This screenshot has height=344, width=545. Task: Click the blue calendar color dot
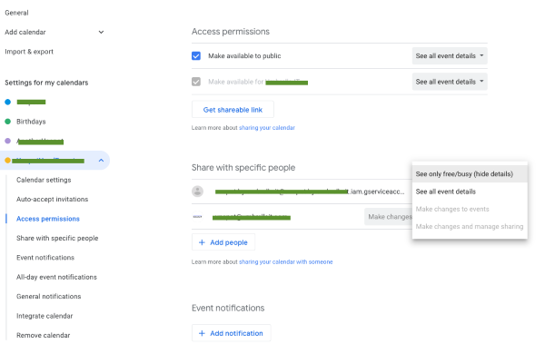click(x=7, y=103)
